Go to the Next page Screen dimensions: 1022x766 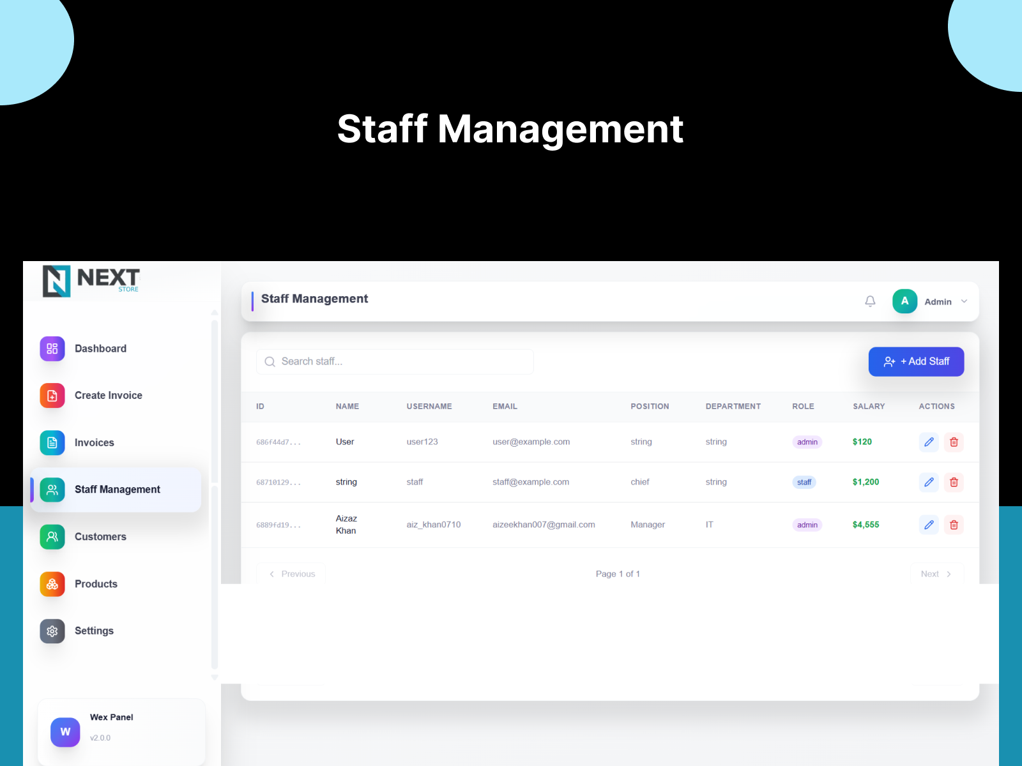tap(936, 574)
